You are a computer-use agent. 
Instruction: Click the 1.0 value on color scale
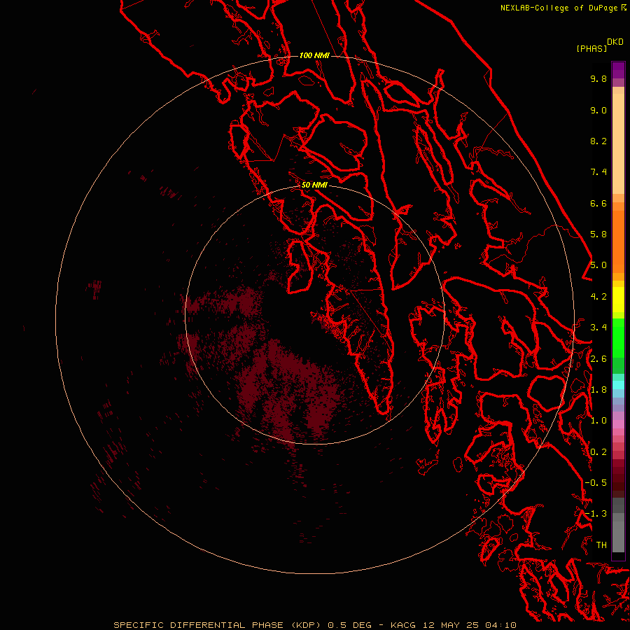[x=598, y=421]
